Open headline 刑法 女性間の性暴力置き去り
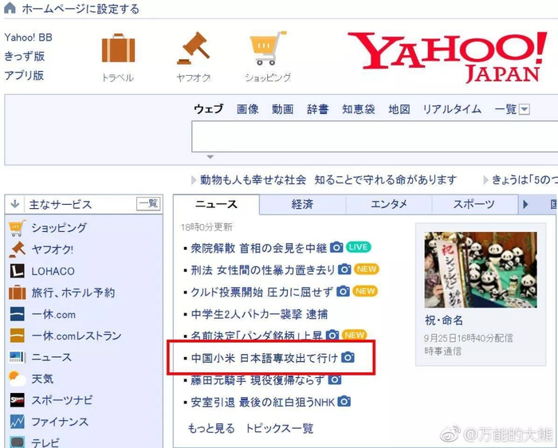558x448 pixels. click(262, 270)
